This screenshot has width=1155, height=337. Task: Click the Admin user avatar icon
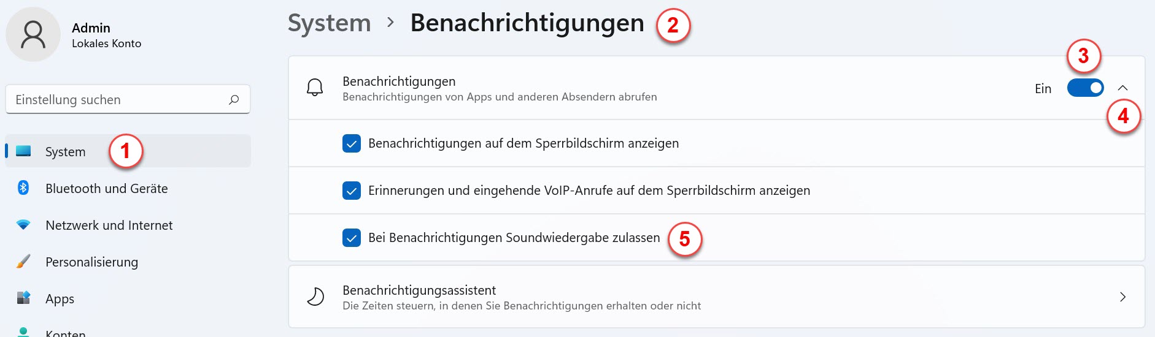[33, 34]
